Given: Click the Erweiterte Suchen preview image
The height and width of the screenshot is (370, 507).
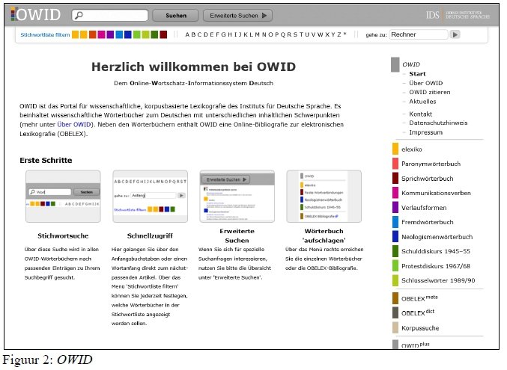Looking at the screenshot, I should click(237, 196).
